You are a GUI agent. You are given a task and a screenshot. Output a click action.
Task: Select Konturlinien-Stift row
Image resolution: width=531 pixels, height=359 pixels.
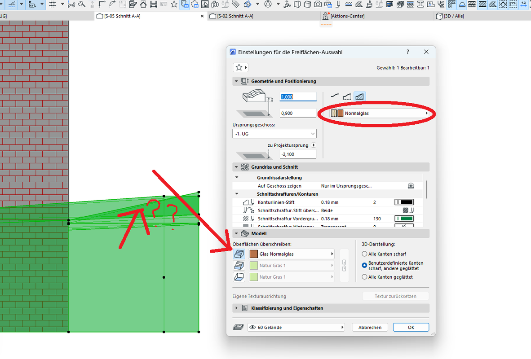(x=327, y=202)
